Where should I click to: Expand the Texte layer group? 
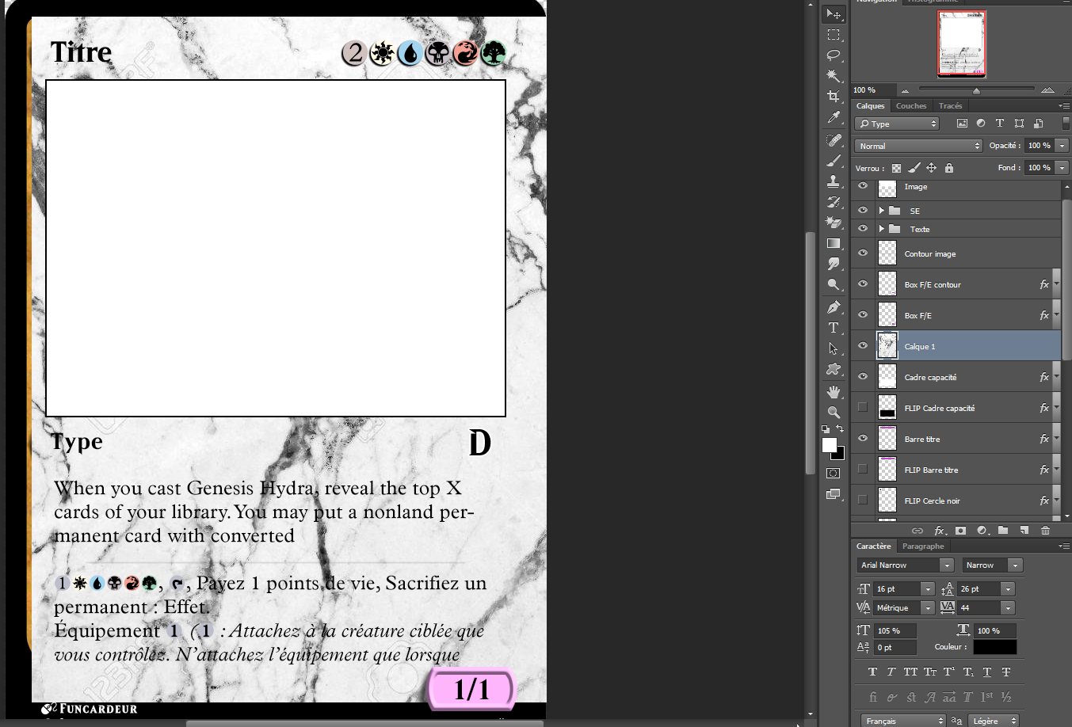tap(881, 229)
